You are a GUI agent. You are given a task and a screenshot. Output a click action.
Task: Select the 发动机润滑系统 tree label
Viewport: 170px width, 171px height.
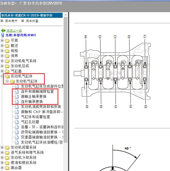[x=23, y=148]
